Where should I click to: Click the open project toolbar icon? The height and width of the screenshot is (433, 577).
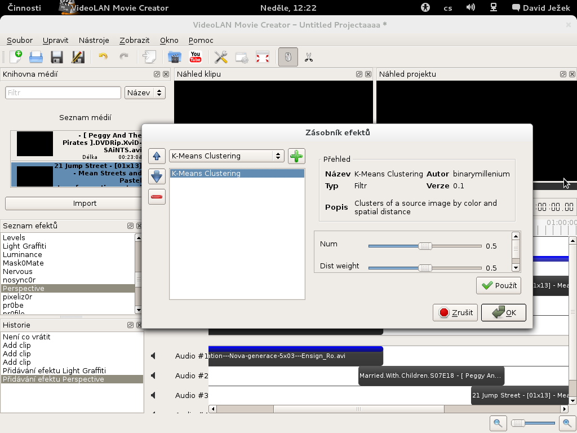[x=36, y=57]
